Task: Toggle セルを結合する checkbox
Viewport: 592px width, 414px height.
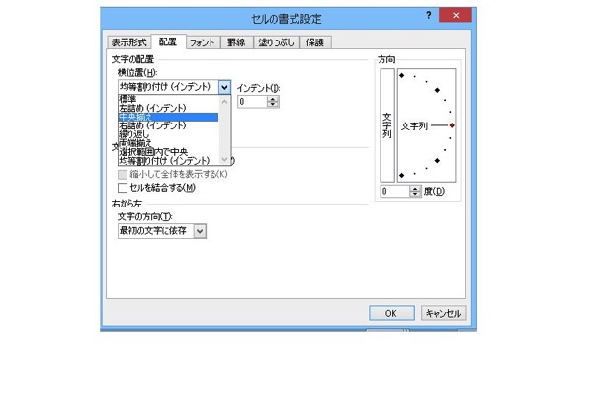Action: [x=123, y=188]
